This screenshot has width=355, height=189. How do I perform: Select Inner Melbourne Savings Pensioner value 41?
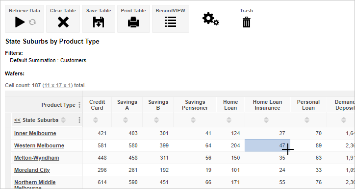click(208, 133)
